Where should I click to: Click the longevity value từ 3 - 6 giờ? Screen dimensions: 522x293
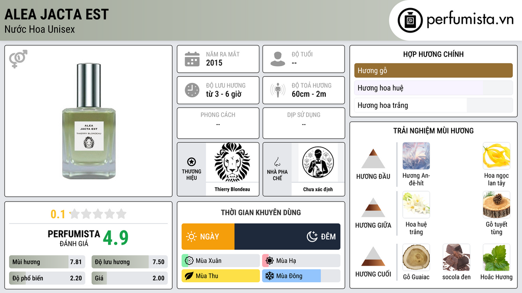(x=224, y=94)
